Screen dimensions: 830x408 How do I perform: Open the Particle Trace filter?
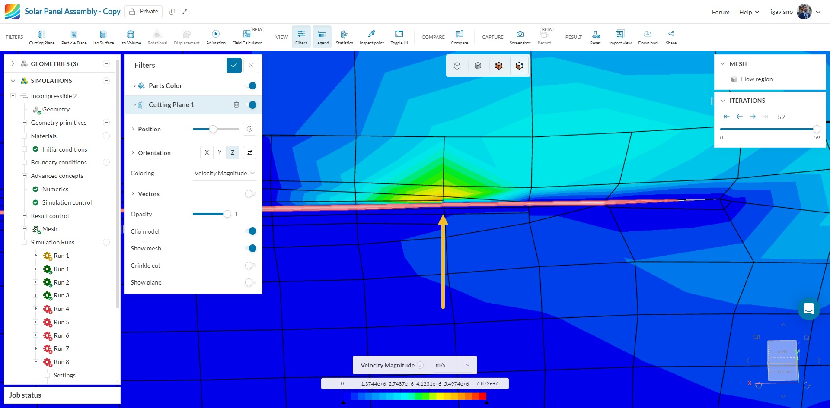point(74,37)
